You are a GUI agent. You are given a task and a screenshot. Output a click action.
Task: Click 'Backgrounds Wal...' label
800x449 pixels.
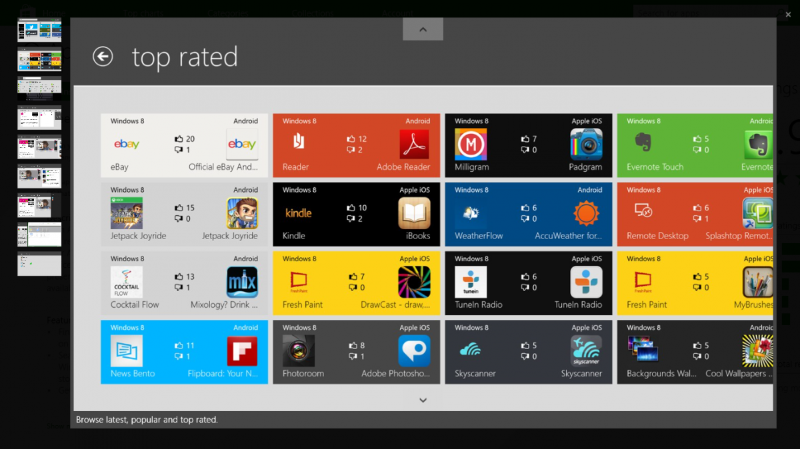(661, 374)
